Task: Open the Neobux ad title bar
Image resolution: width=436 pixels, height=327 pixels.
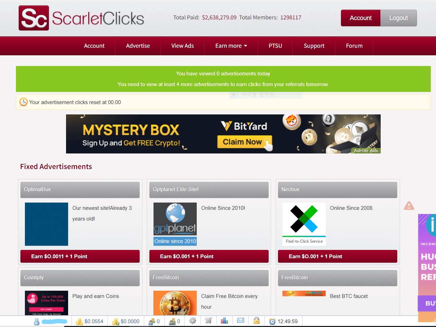Action: click(x=337, y=190)
